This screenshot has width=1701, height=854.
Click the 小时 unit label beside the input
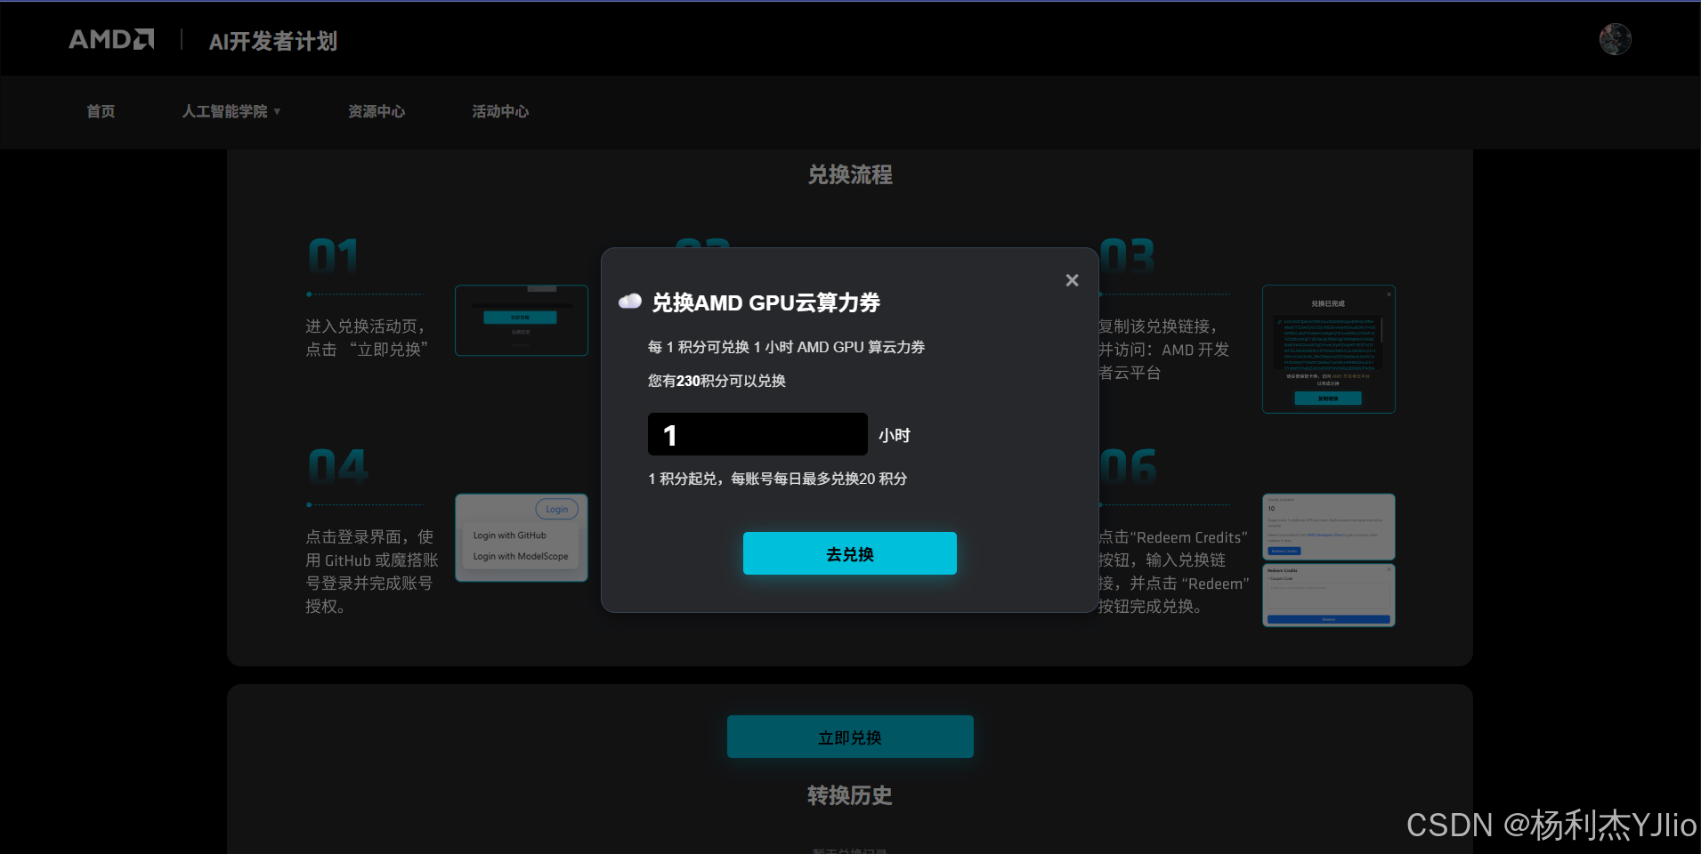pos(894,435)
